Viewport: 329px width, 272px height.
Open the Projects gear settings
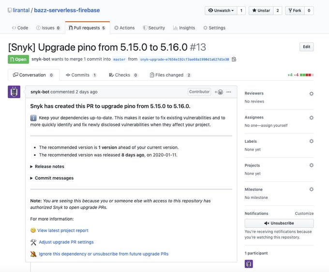click(312, 166)
